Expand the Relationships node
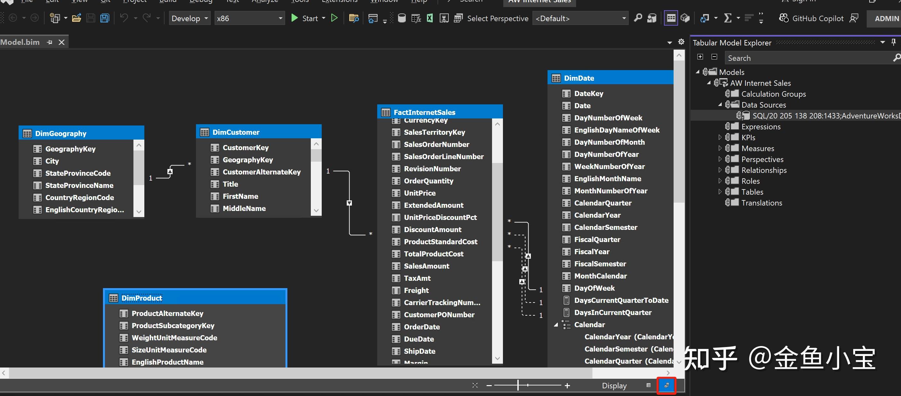The width and height of the screenshot is (901, 396). pyautogui.click(x=720, y=170)
